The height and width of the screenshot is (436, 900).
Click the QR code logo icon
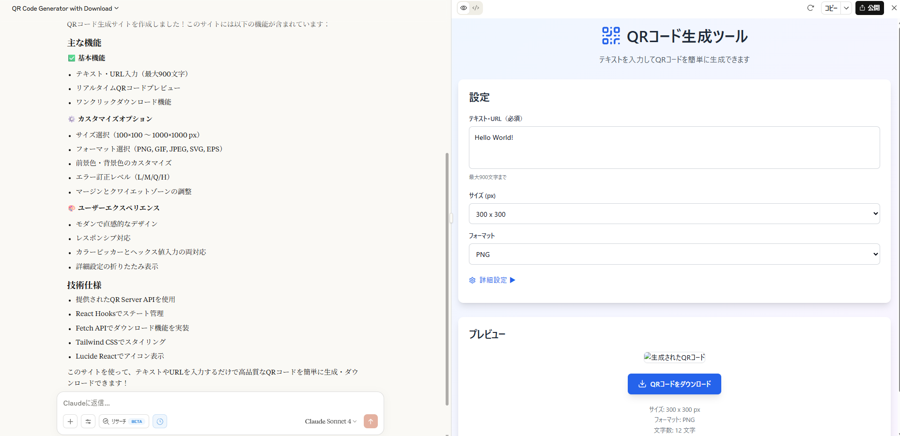611,36
